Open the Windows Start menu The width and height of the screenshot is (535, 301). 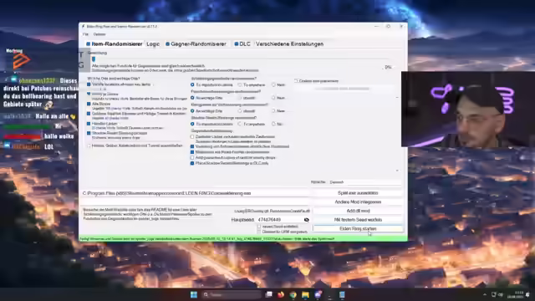(194, 294)
